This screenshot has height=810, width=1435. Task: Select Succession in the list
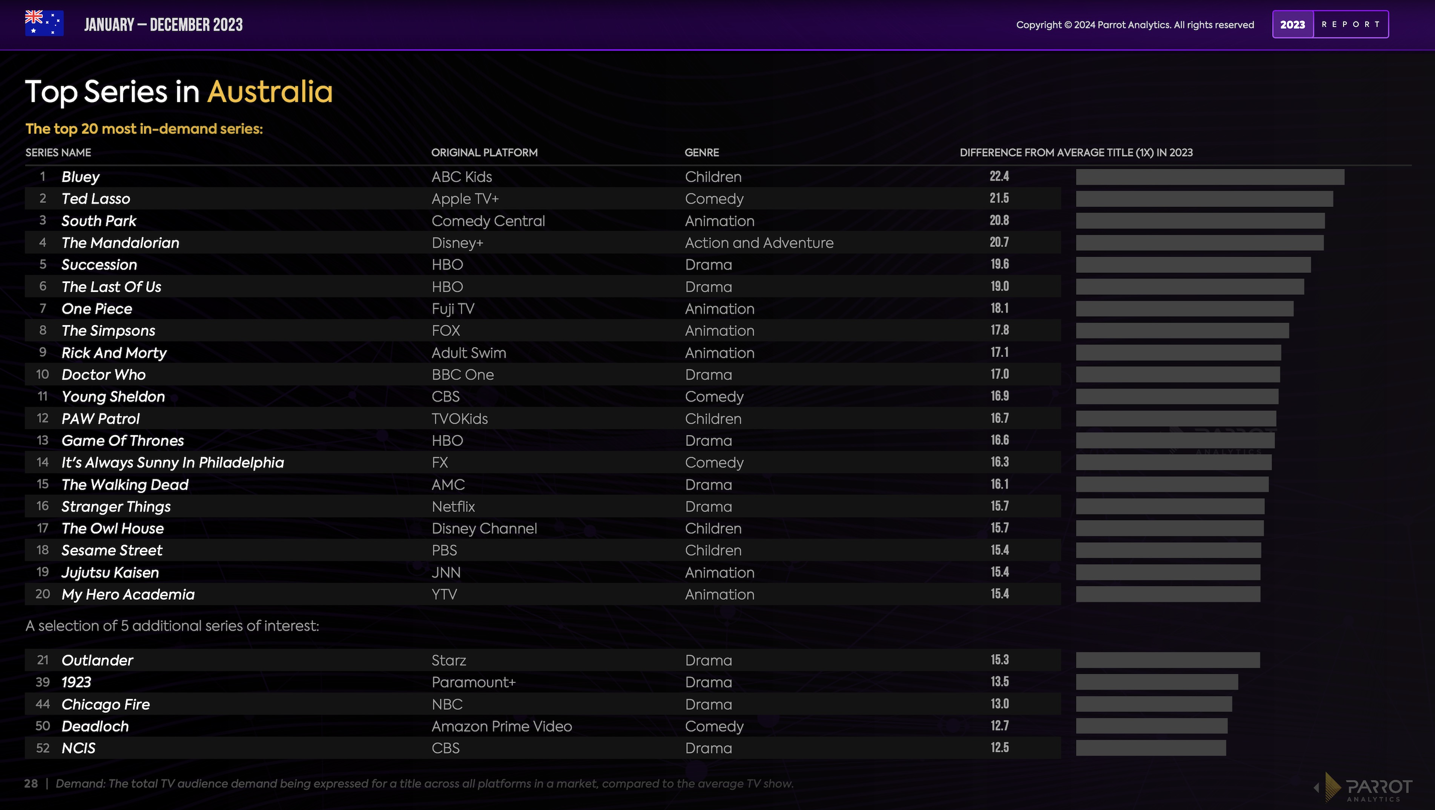(99, 265)
